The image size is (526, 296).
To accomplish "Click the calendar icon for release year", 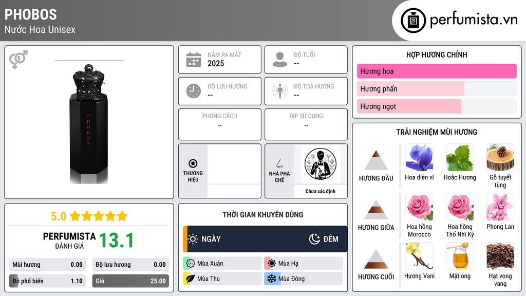I will (x=194, y=60).
